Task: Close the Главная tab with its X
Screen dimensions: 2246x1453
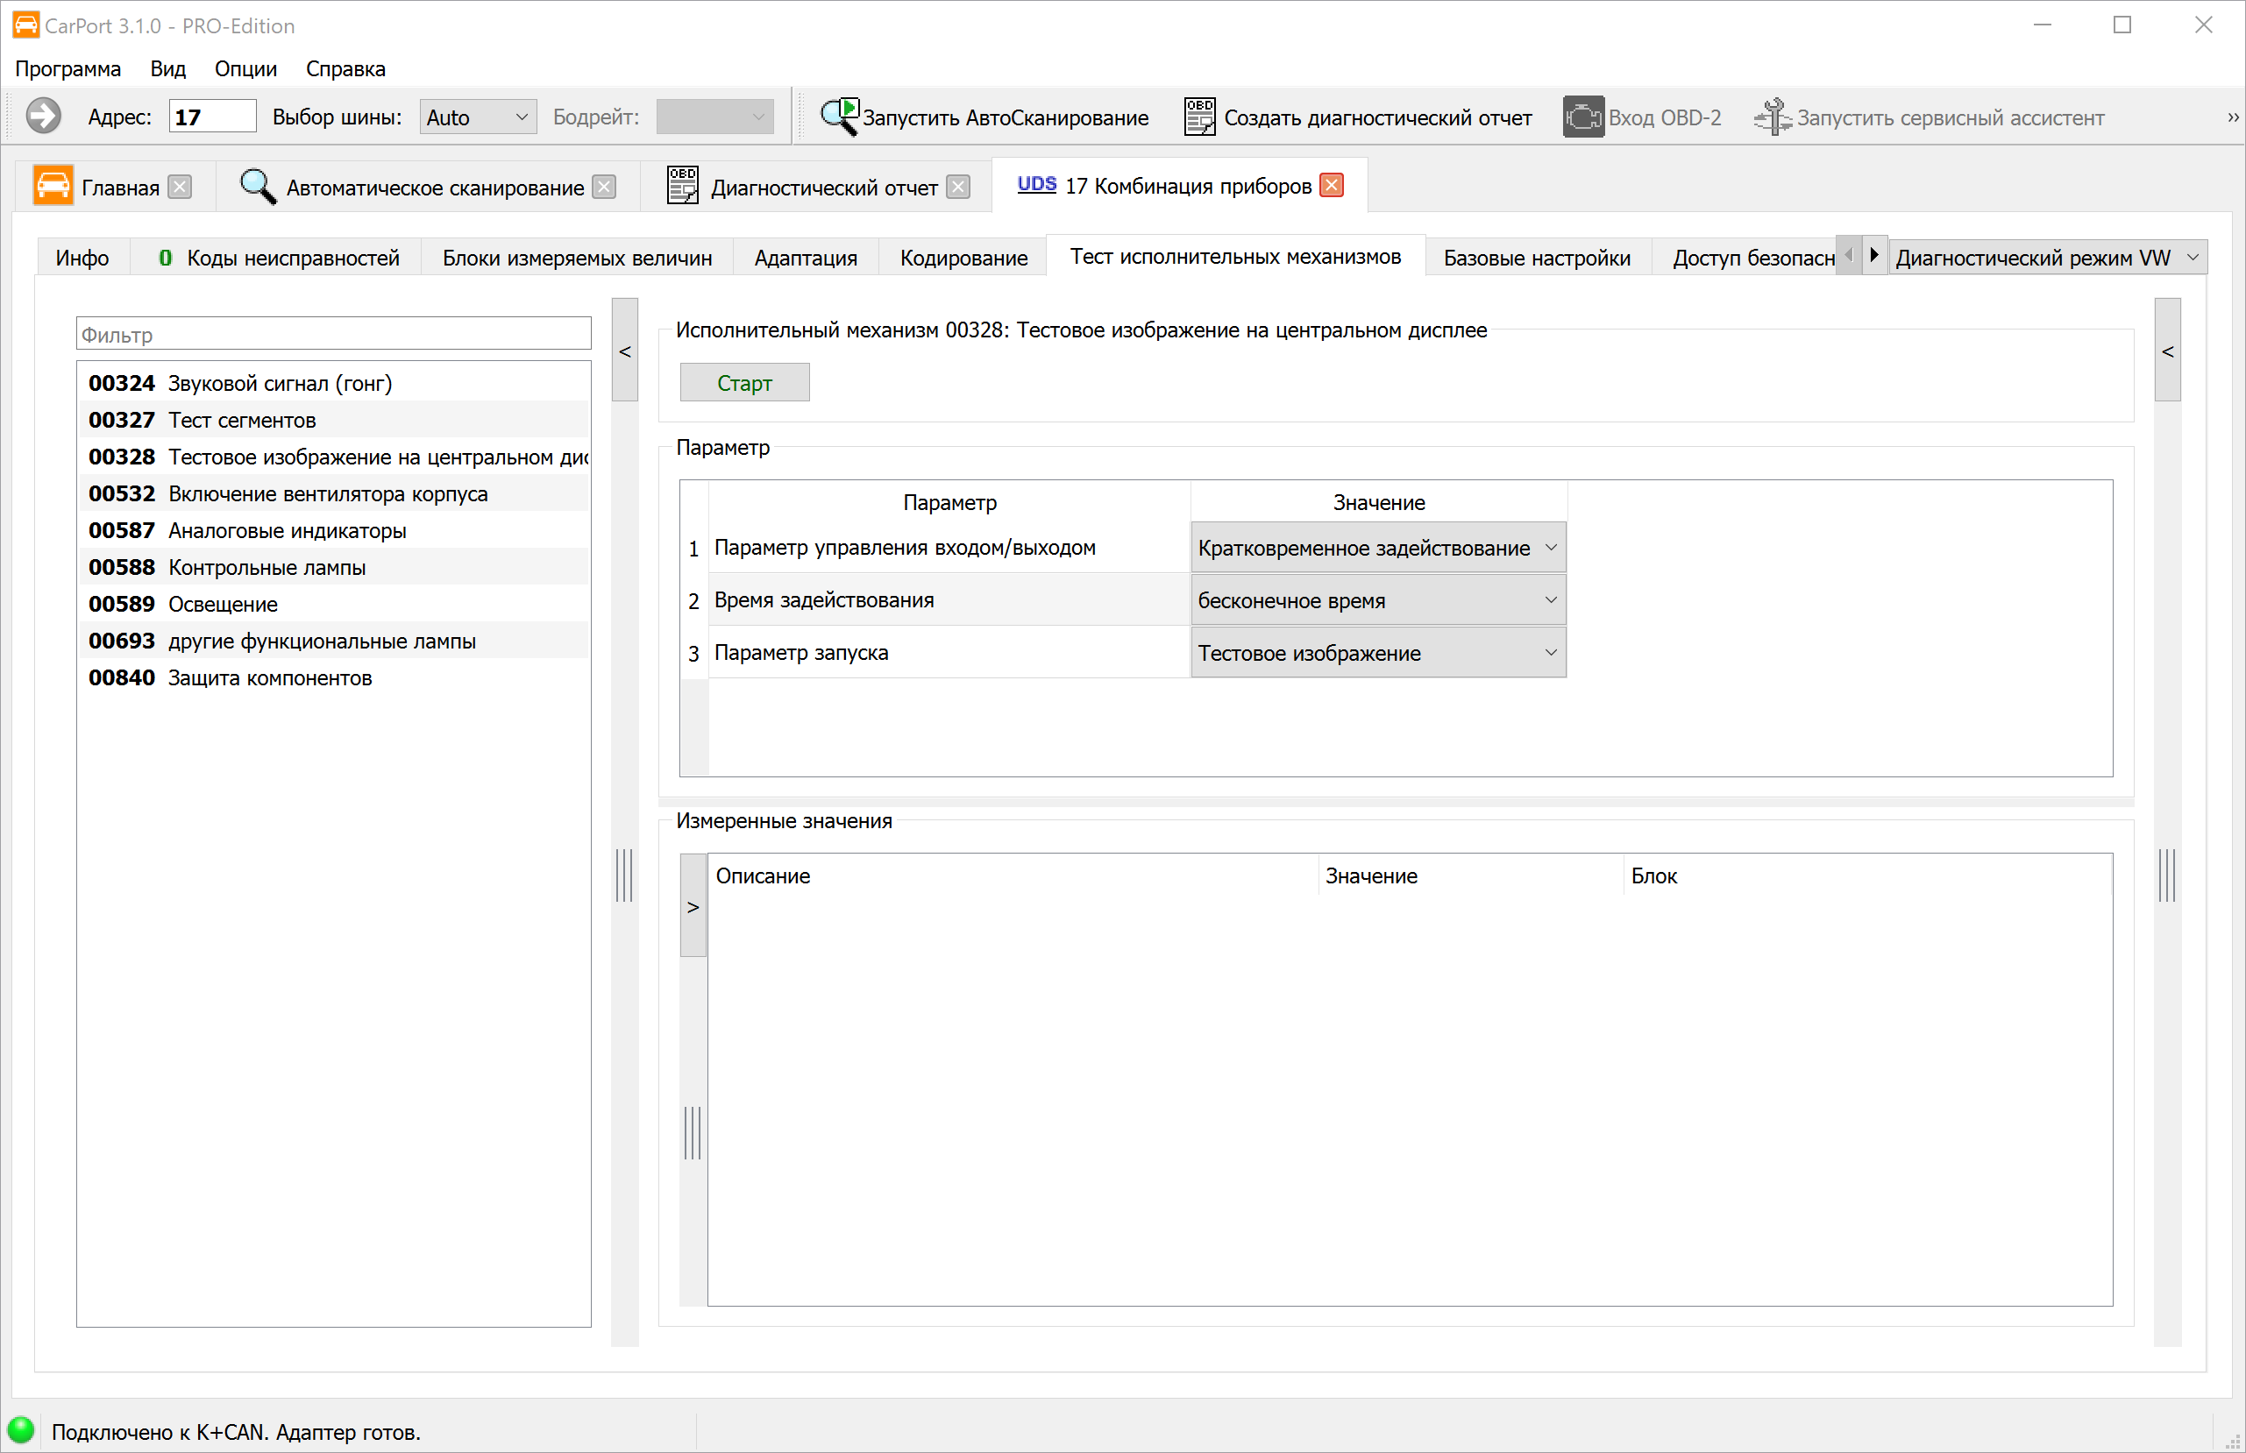Action: pos(180,187)
